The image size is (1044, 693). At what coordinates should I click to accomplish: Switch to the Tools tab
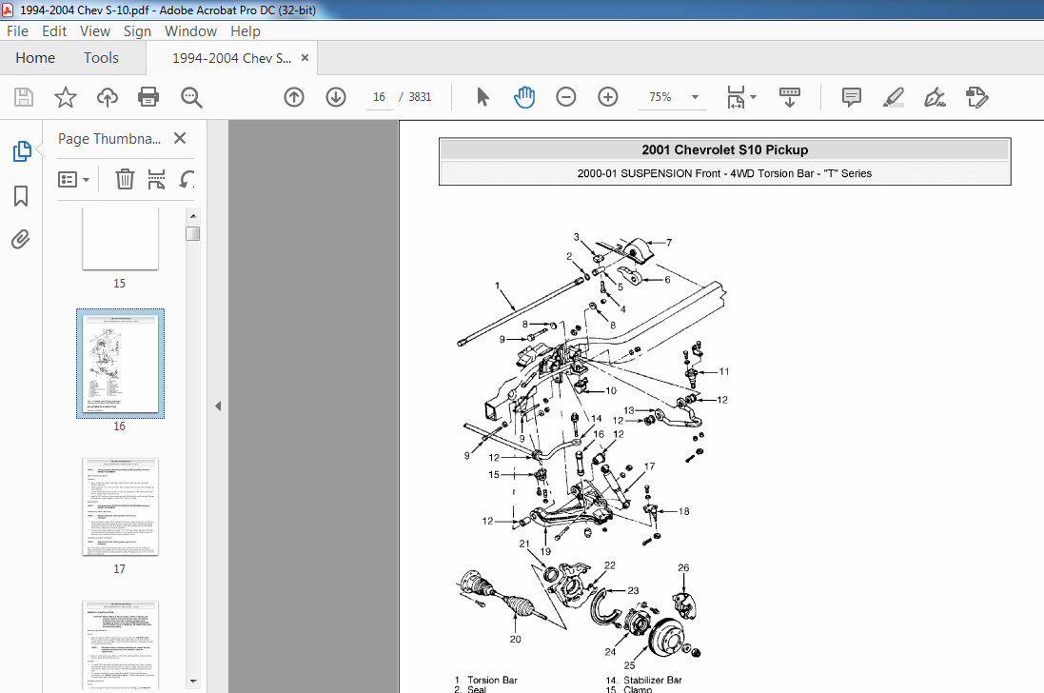[101, 58]
